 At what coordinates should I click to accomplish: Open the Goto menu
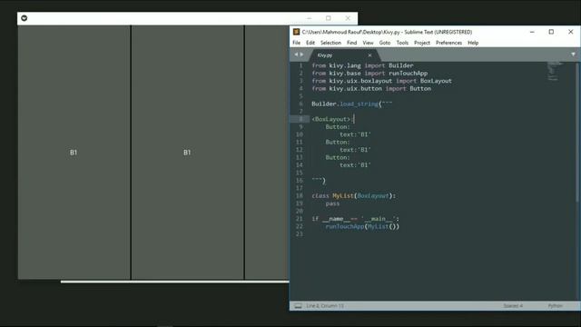(x=385, y=43)
